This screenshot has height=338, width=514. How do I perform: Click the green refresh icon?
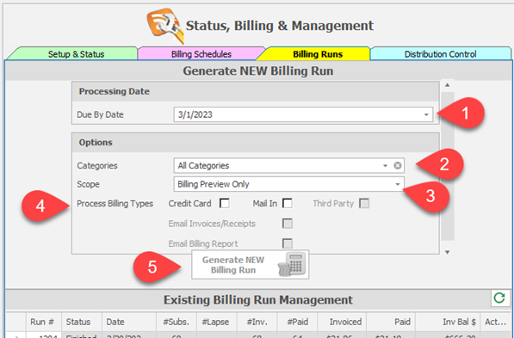coord(499,298)
